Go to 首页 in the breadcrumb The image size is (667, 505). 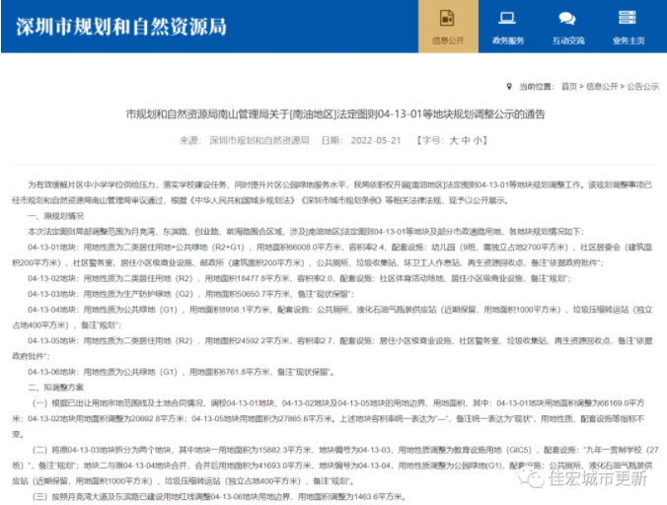click(x=567, y=87)
